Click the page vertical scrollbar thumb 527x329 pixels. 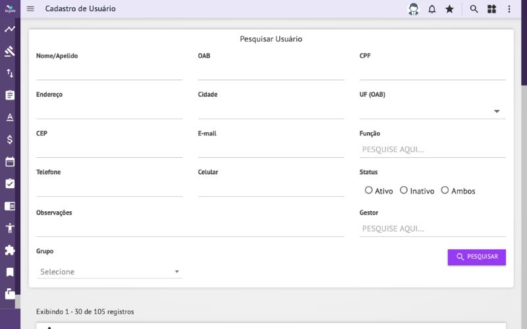[x=524, y=43]
